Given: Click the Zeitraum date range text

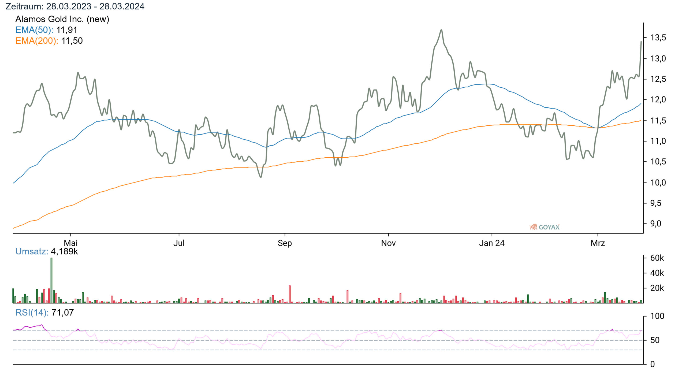Looking at the screenshot, I should coord(75,6).
